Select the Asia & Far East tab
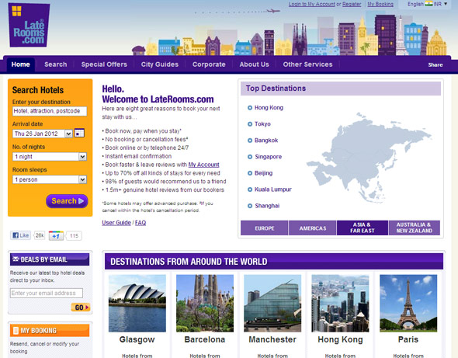This screenshot has height=358, width=458. (363, 228)
